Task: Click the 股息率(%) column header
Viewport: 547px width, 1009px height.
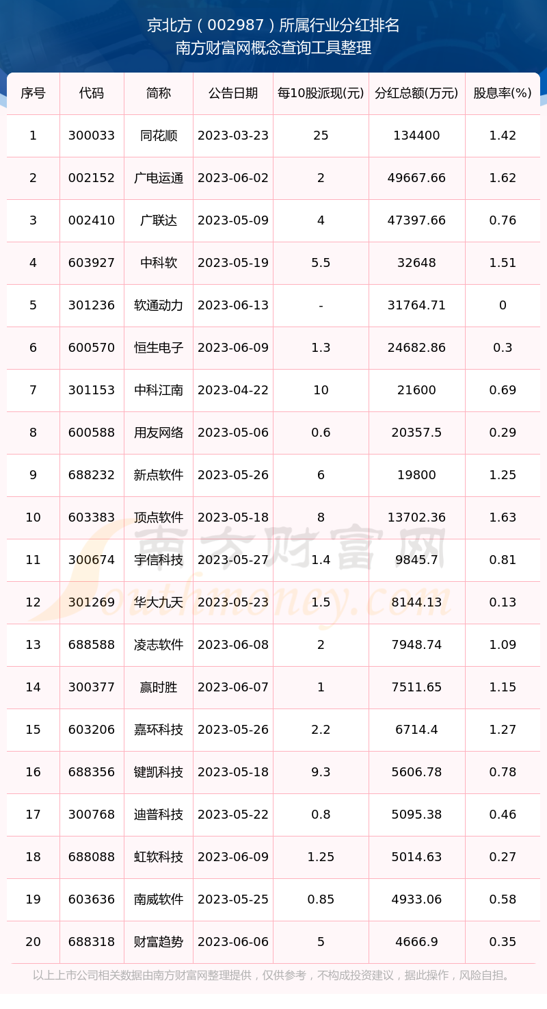Action: pyautogui.click(x=503, y=93)
